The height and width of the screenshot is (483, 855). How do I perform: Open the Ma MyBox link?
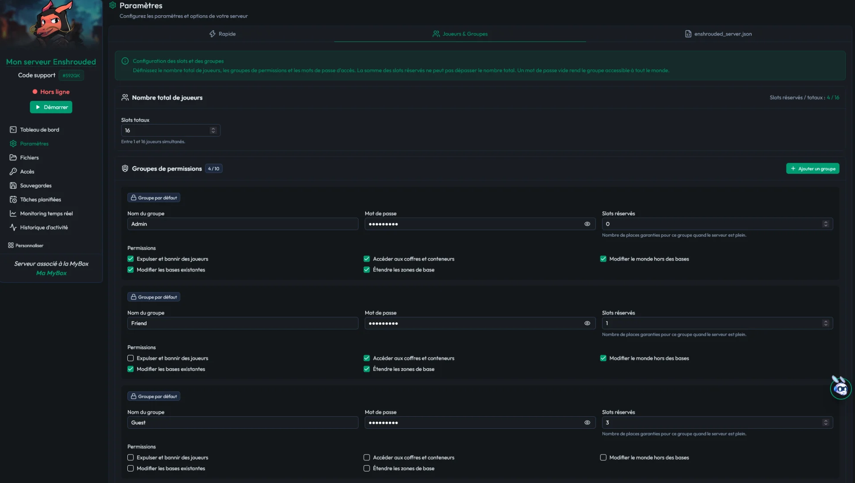(51, 273)
